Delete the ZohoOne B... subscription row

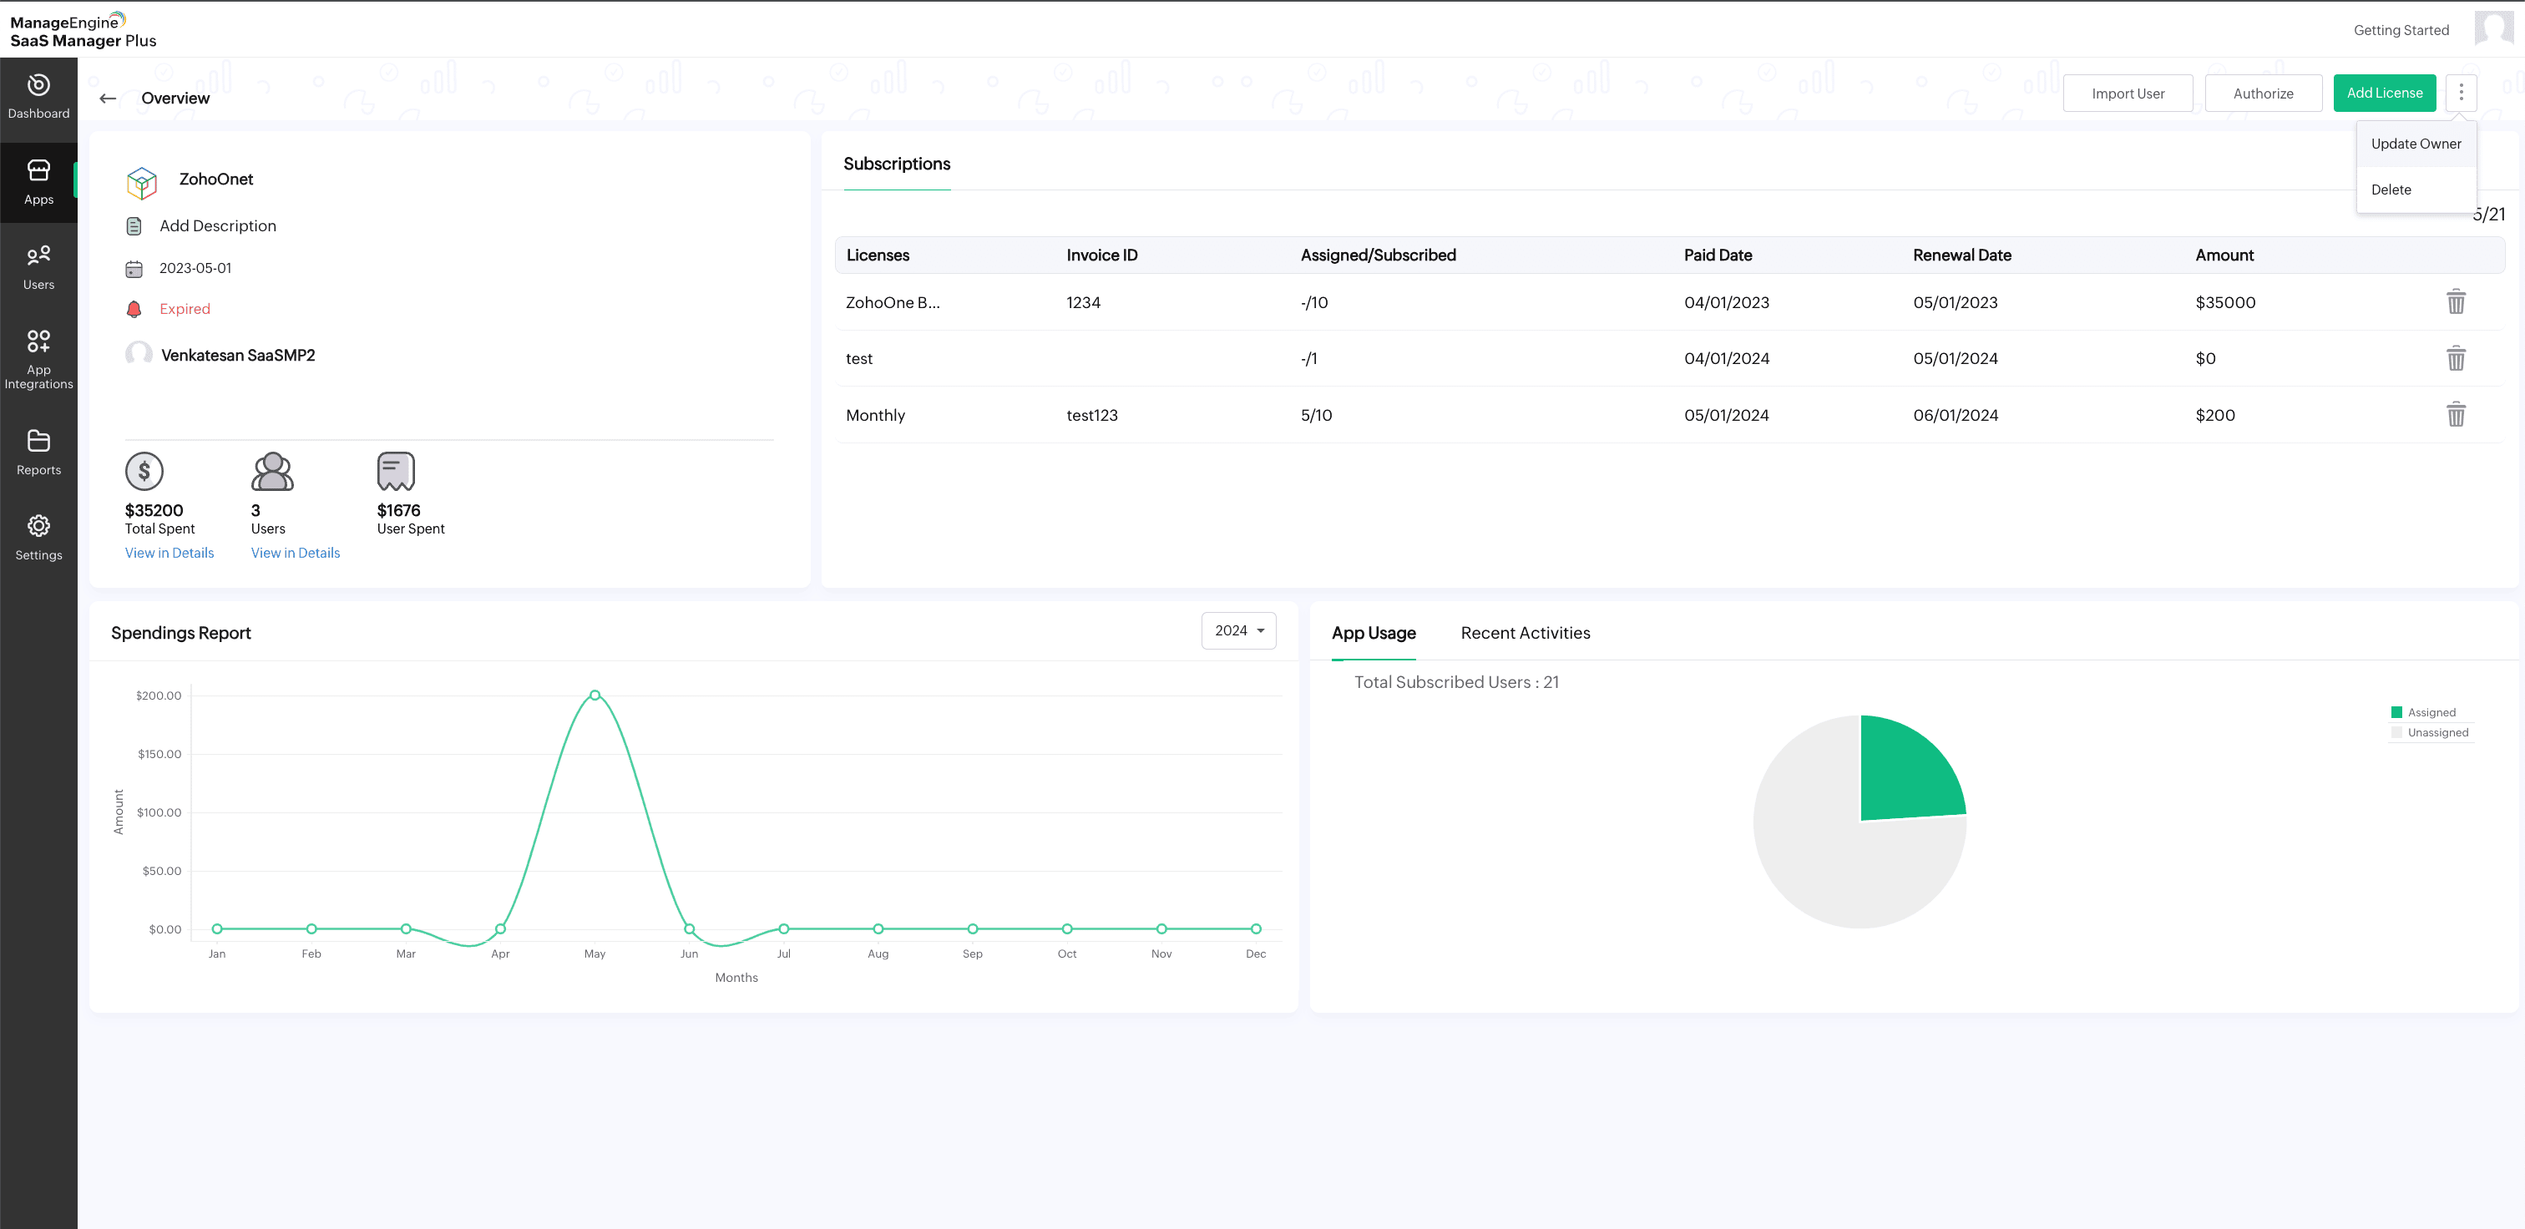pos(2456,302)
